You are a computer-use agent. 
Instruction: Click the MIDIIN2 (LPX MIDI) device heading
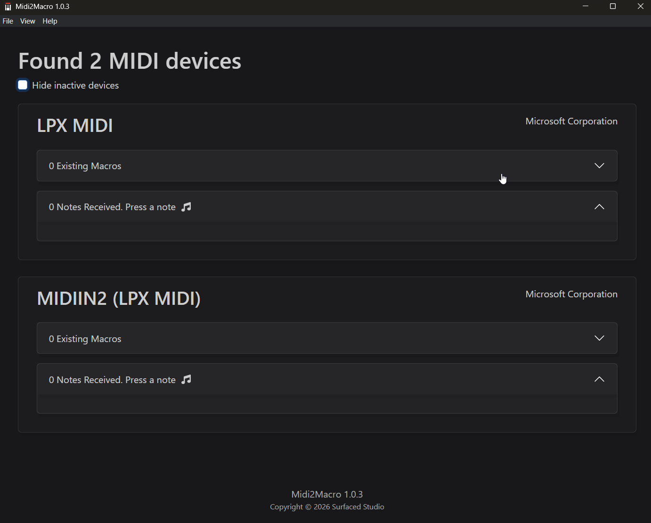click(x=119, y=298)
